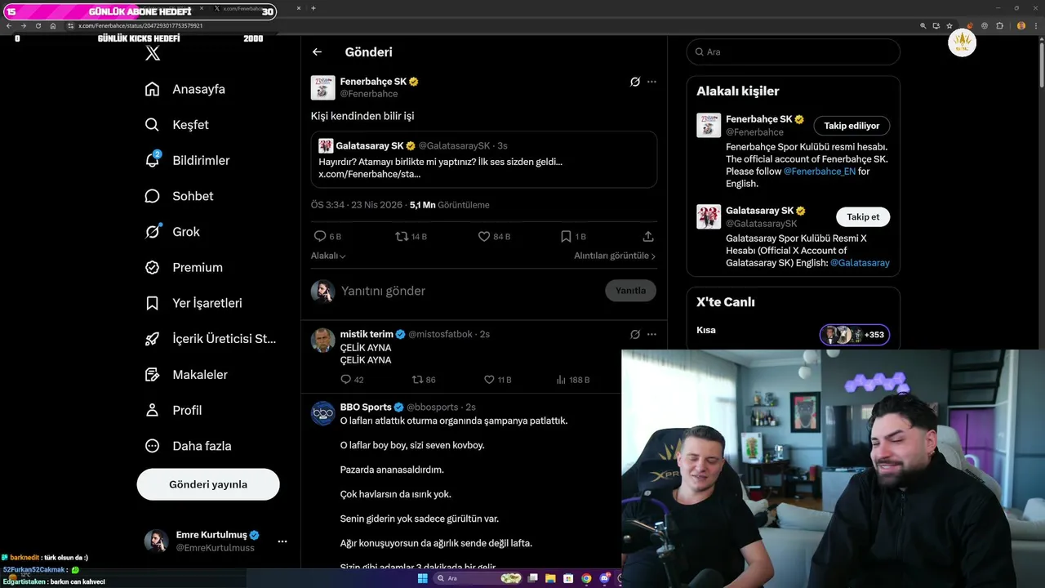Click the browser address bar URL
Screen dimensions: 1045x588
click(140, 26)
